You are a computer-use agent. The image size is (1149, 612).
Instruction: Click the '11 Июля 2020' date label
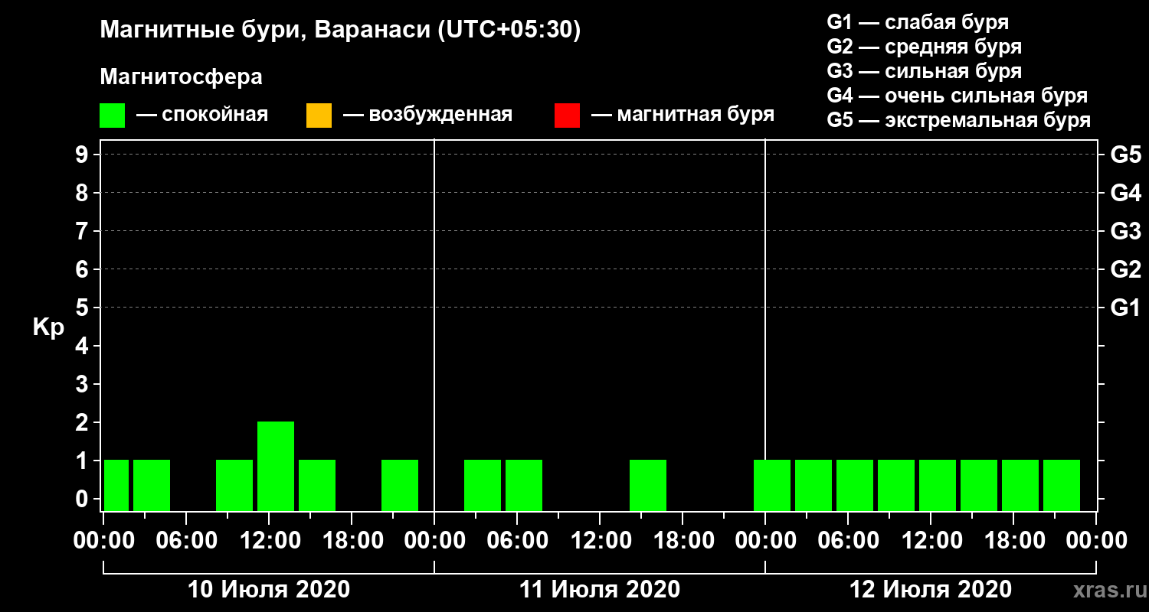[600, 590]
